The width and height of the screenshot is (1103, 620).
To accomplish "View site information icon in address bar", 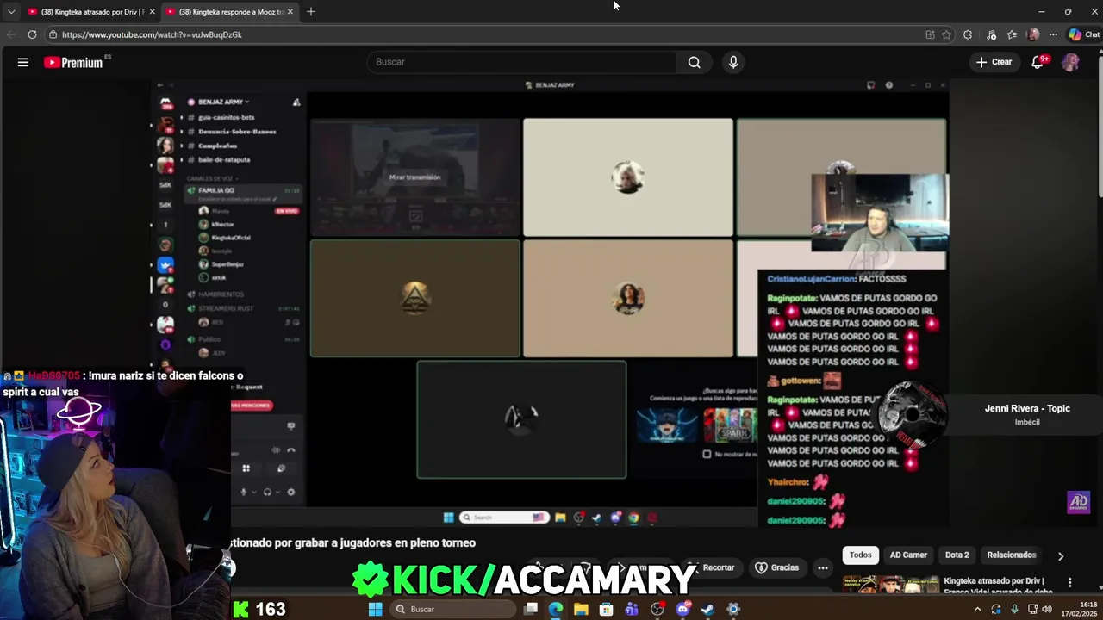I will 53,34.
